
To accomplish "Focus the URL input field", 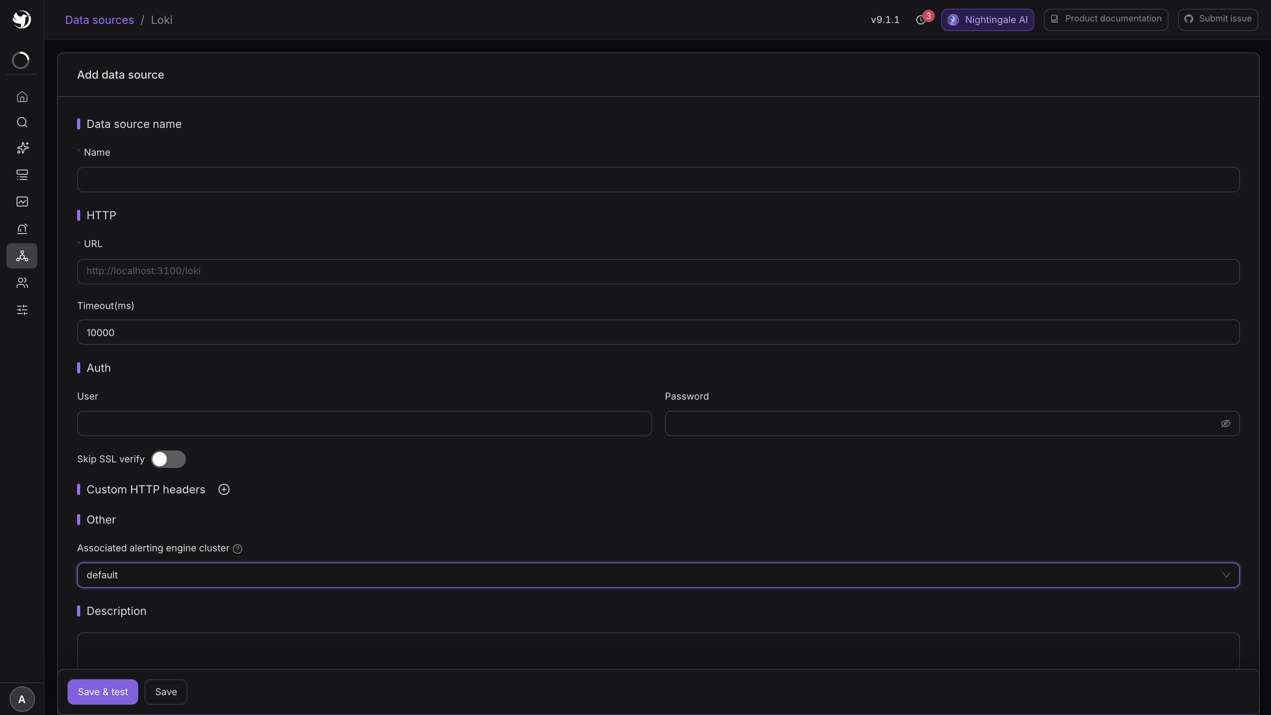I will tap(658, 271).
